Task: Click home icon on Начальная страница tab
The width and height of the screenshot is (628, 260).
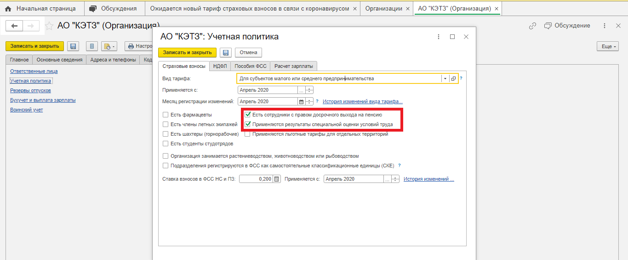Action: click(x=8, y=9)
